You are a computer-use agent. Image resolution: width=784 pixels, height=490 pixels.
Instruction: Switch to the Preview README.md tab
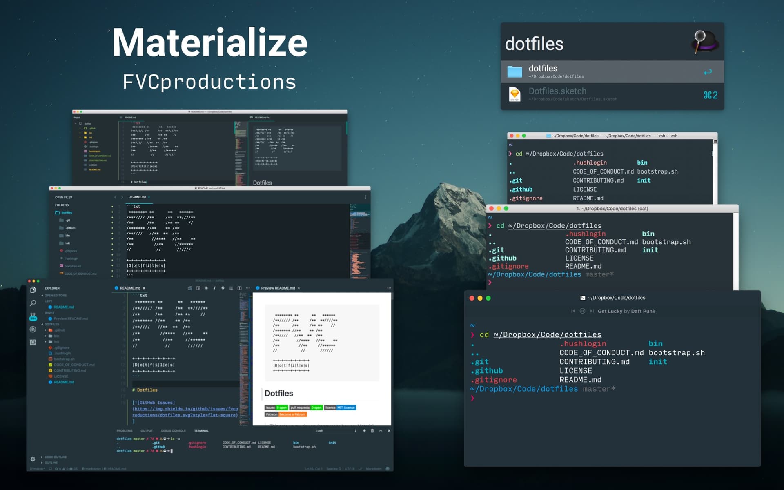pyautogui.click(x=278, y=288)
